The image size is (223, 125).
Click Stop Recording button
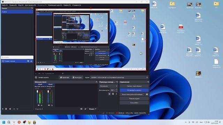coord(134,90)
